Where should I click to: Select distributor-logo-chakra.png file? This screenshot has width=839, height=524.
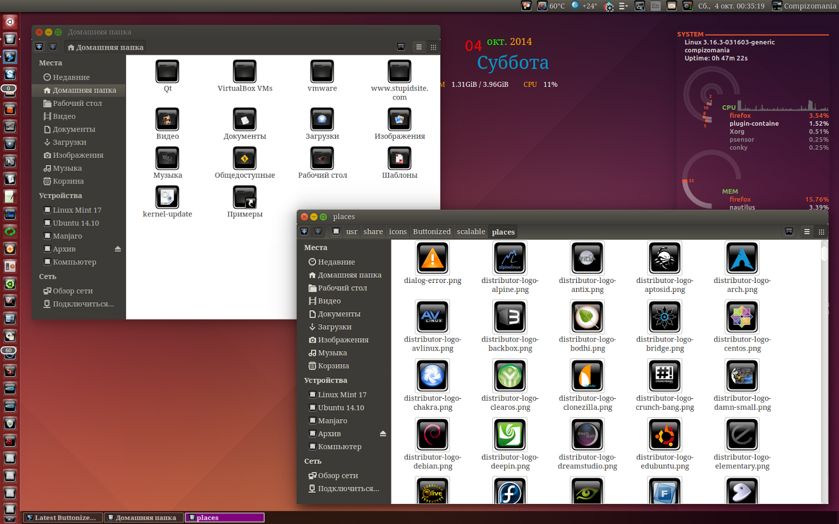433,376
